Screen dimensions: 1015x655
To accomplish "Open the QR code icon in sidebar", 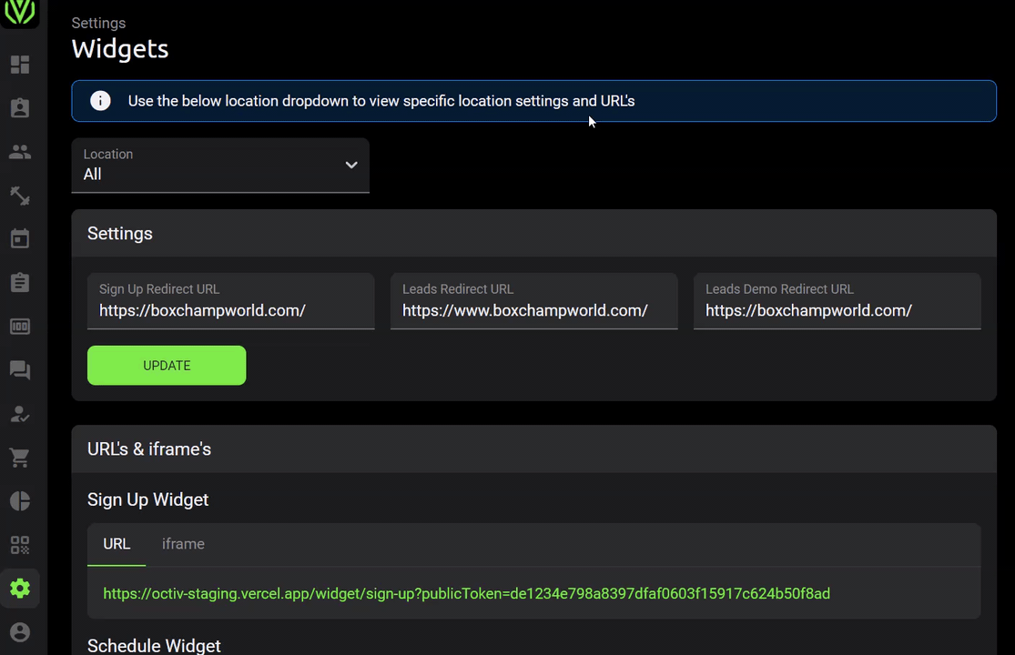I will [x=20, y=545].
